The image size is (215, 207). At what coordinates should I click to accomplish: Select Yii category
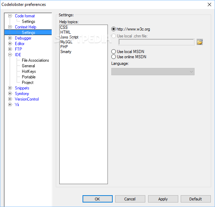click(x=17, y=105)
